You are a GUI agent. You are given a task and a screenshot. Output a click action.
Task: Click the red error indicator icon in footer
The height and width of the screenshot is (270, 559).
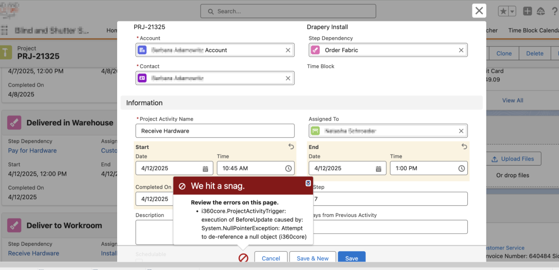243,258
